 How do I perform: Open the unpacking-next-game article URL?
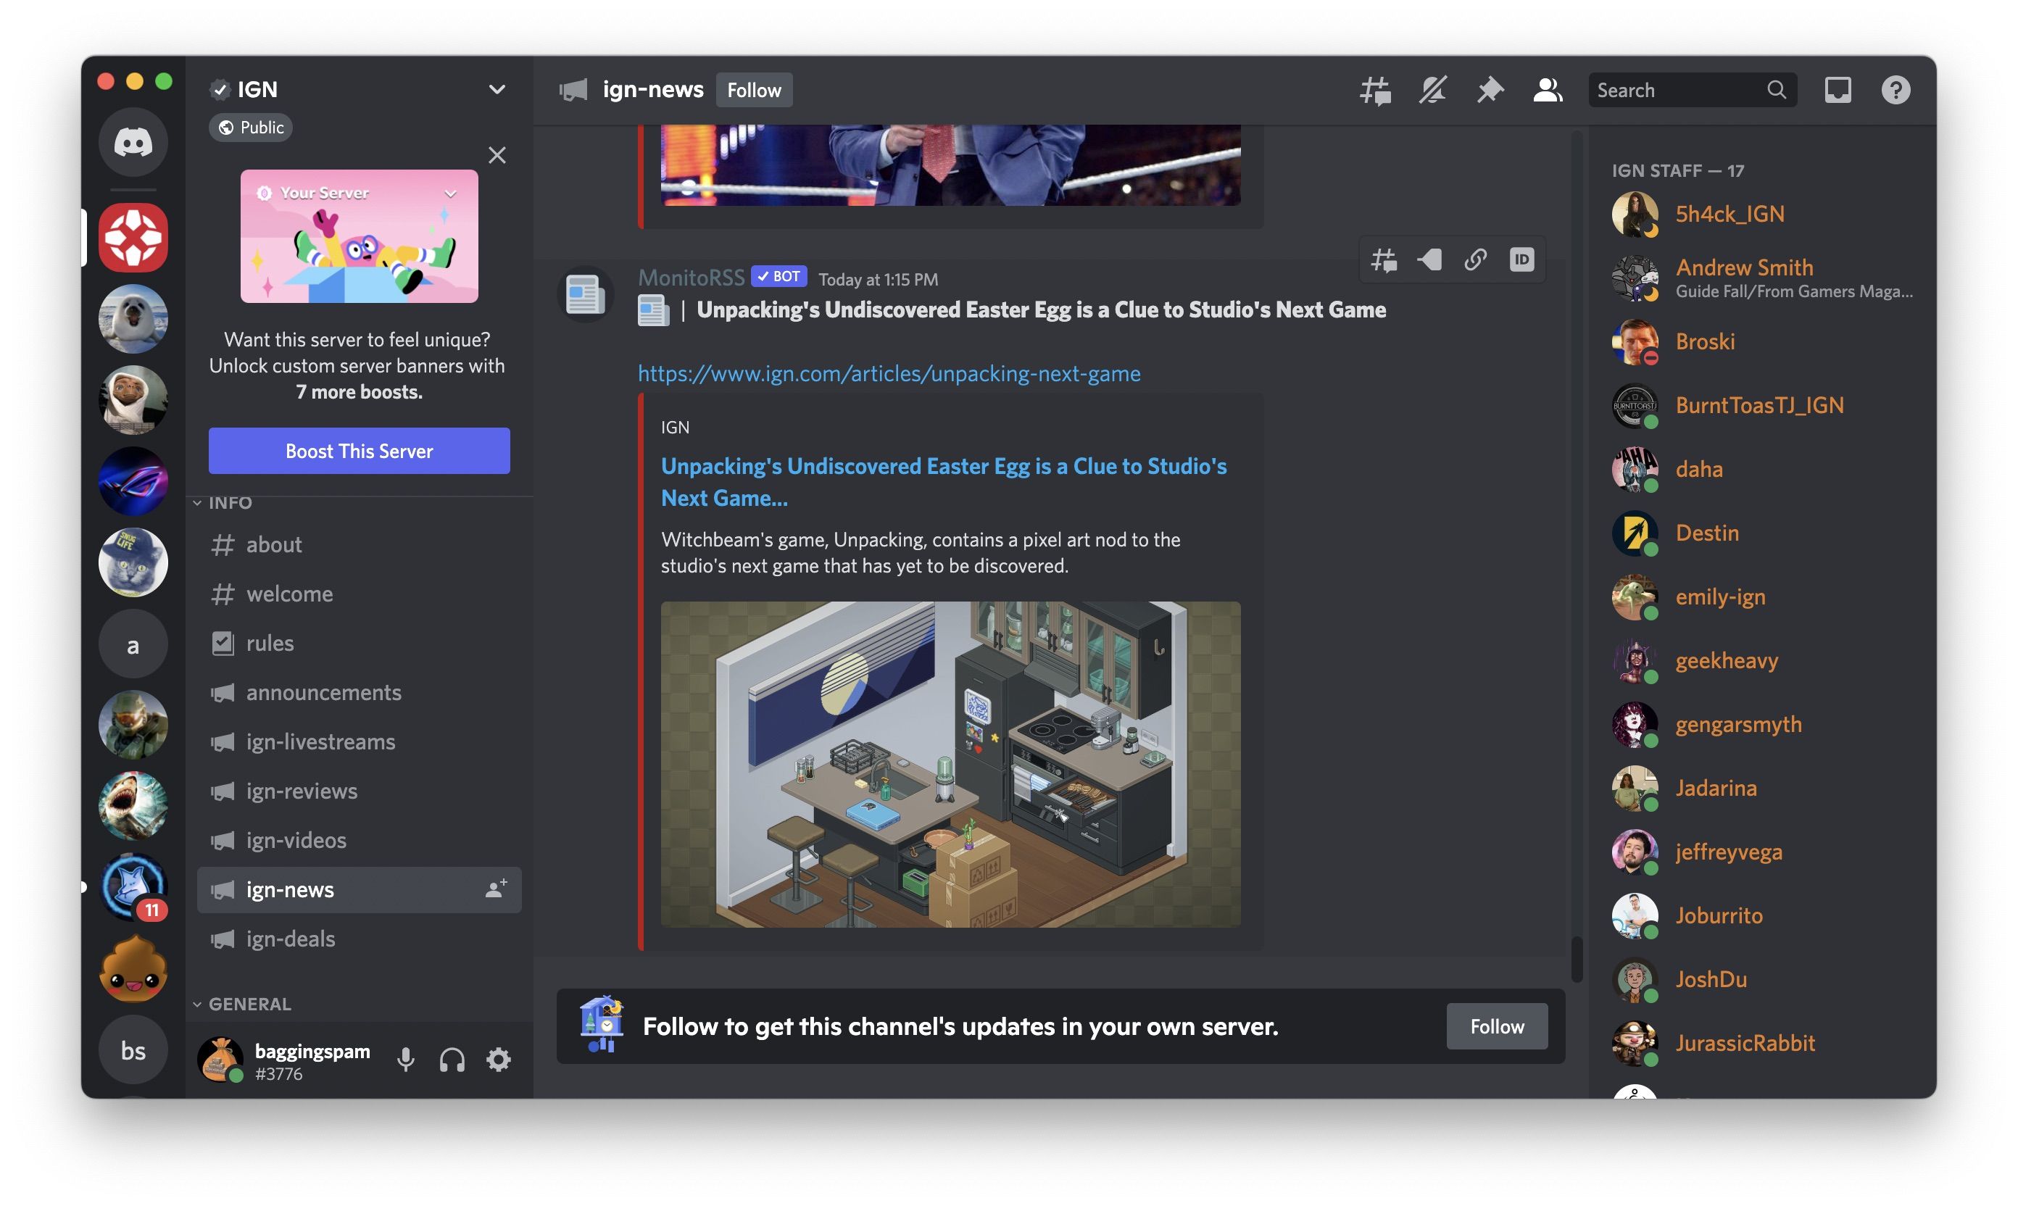(889, 374)
